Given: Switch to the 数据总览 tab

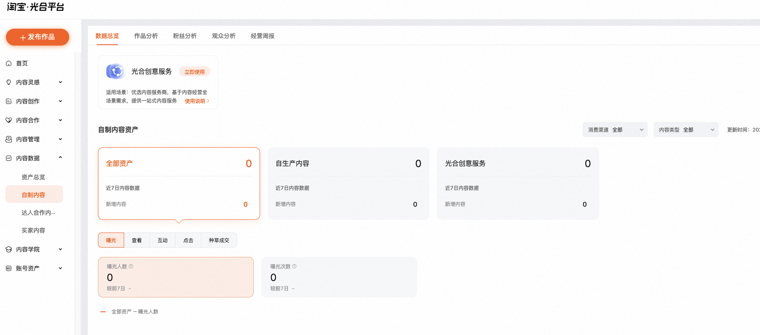Looking at the screenshot, I should (x=107, y=36).
